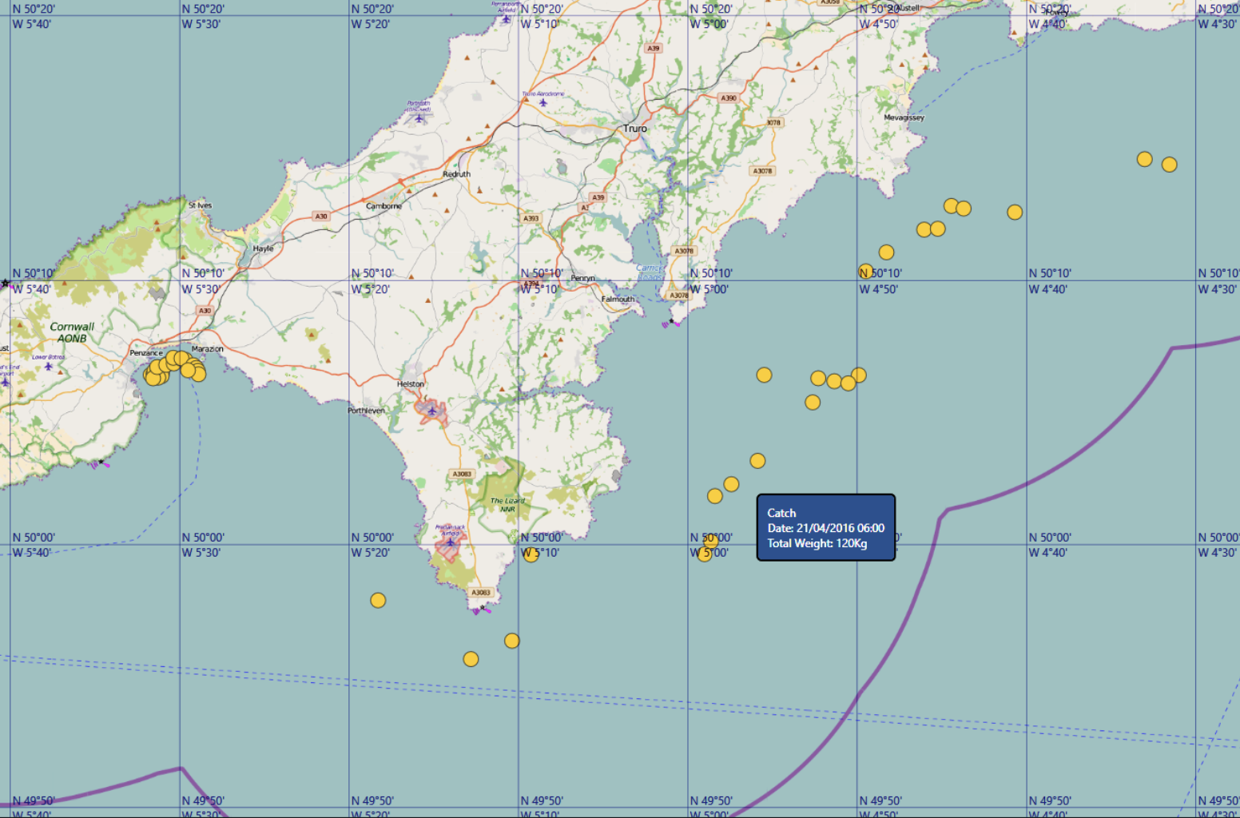Click the Catch tooltip showing 120Kg
The height and width of the screenshot is (818, 1240).
click(x=825, y=527)
